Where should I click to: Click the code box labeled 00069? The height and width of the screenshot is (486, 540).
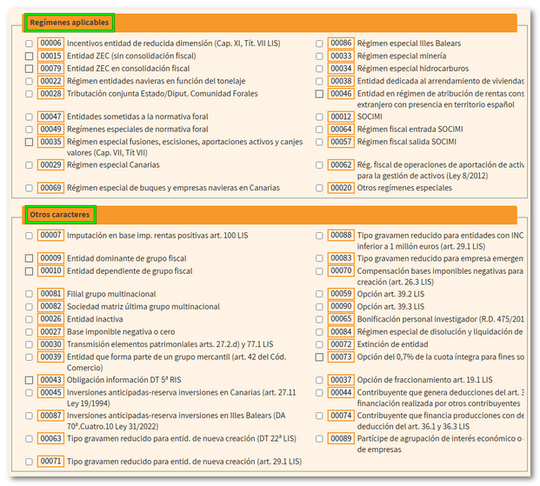(50, 188)
